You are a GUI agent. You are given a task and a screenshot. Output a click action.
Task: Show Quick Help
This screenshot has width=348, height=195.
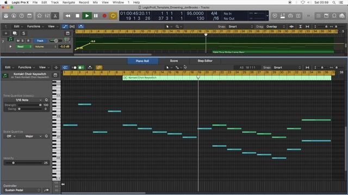[22, 16]
